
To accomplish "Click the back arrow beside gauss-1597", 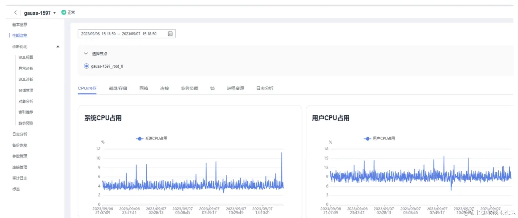I will [15, 13].
